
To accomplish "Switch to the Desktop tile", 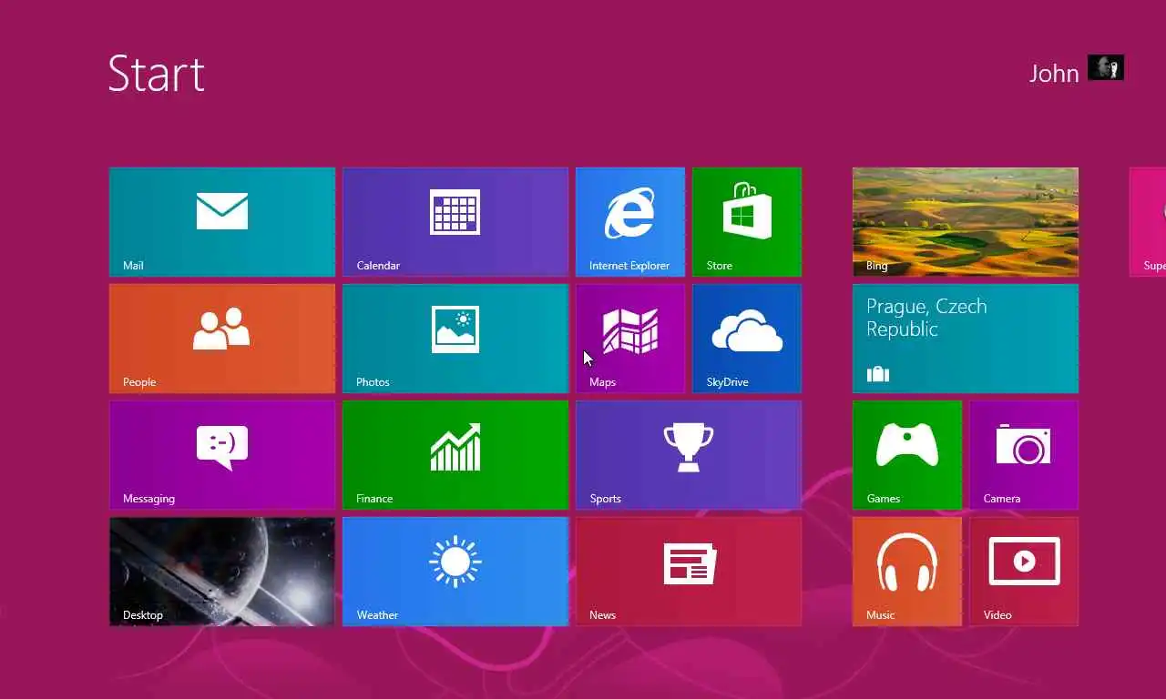I will pyautogui.click(x=222, y=572).
